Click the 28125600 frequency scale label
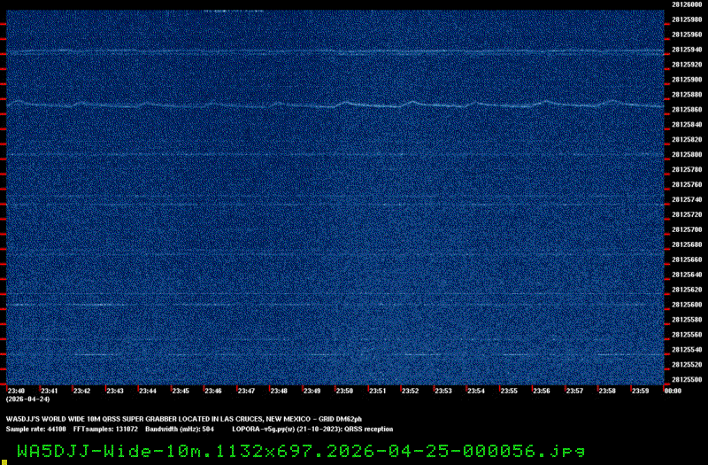 coord(687,305)
